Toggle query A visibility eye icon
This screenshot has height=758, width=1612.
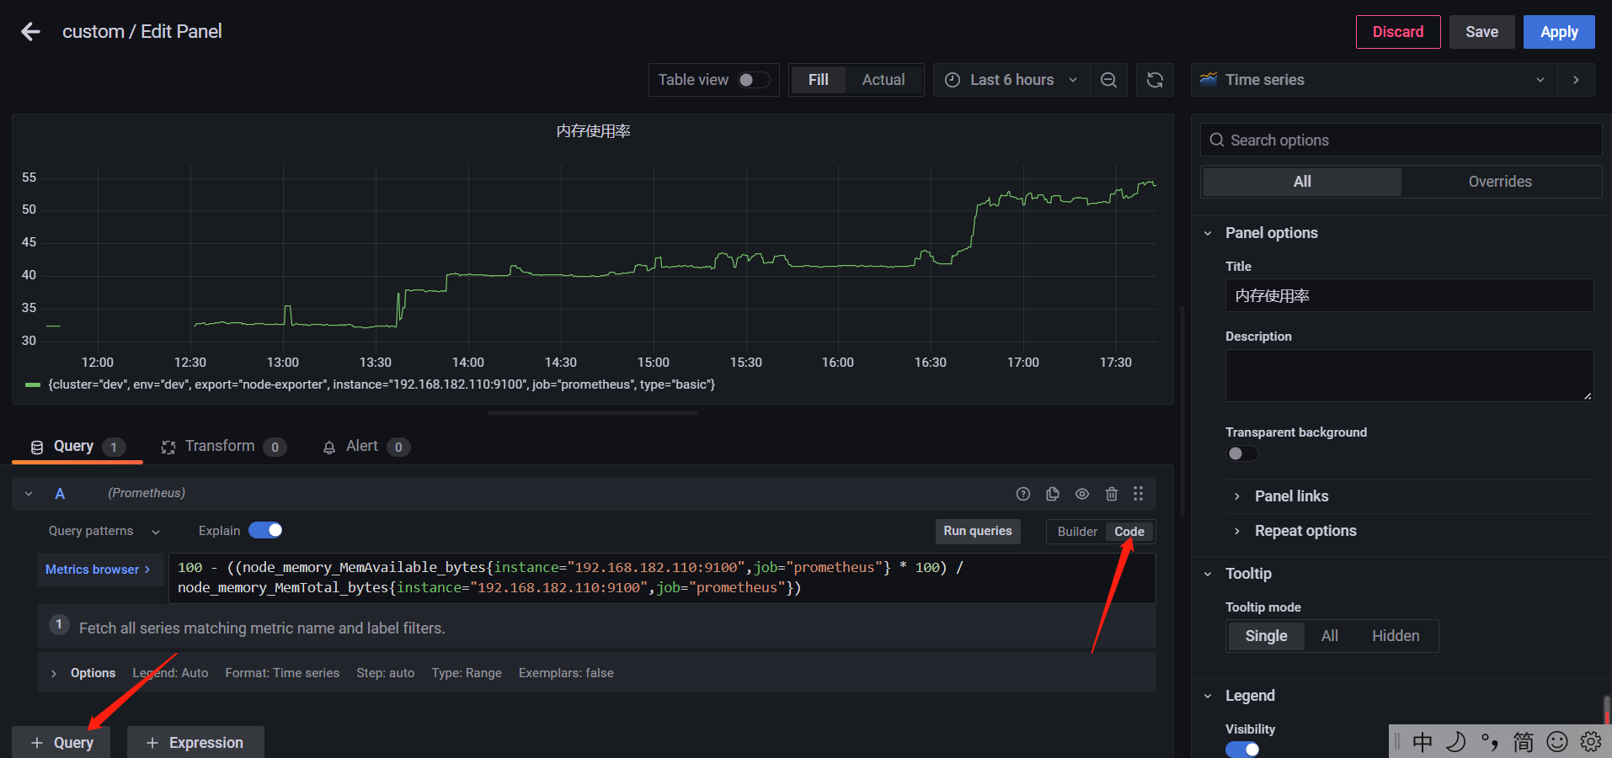pyautogui.click(x=1082, y=494)
